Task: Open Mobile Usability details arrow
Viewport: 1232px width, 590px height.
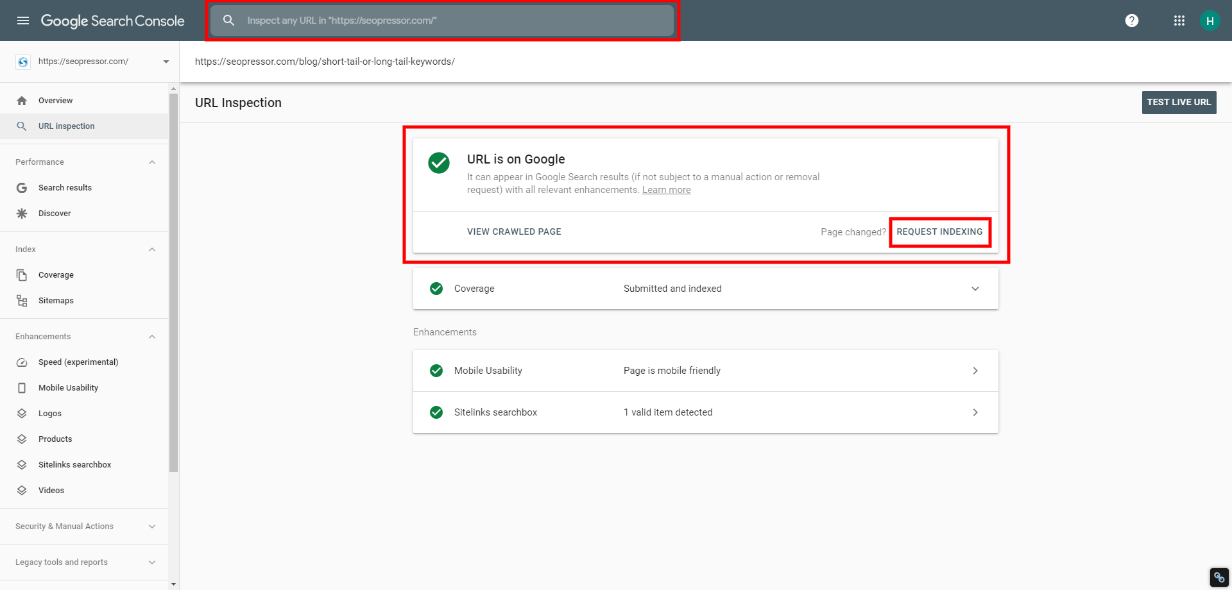Action: [975, 371]
